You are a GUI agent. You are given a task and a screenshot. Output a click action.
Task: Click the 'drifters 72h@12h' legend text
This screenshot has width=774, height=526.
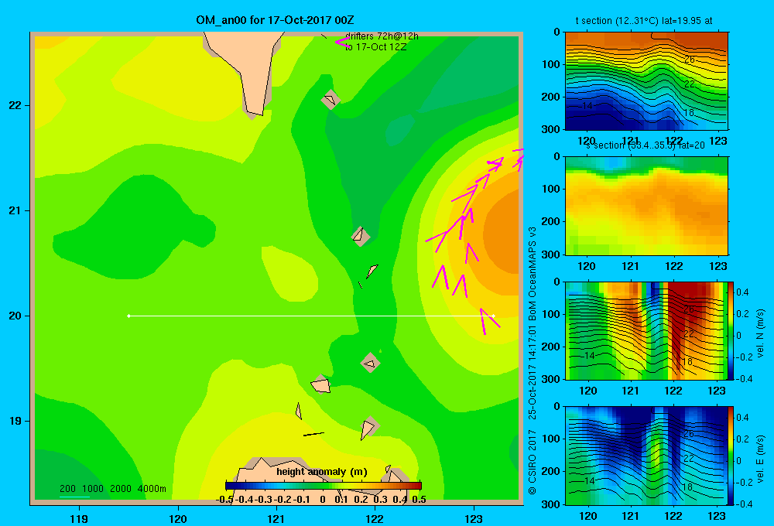382,36
